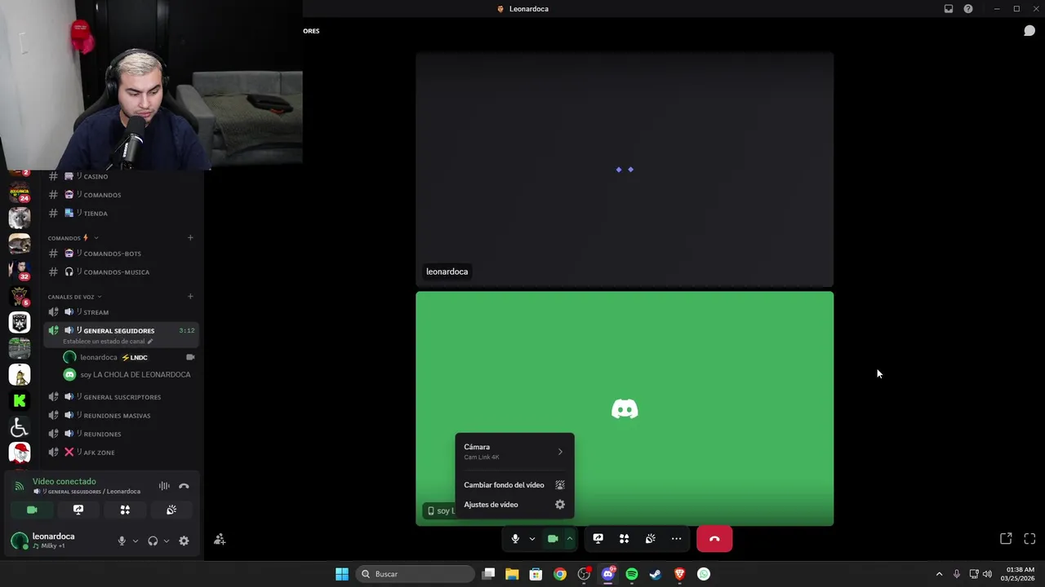Open noise suppression waveform icon

pyautogui.click(x=164, y=486)
